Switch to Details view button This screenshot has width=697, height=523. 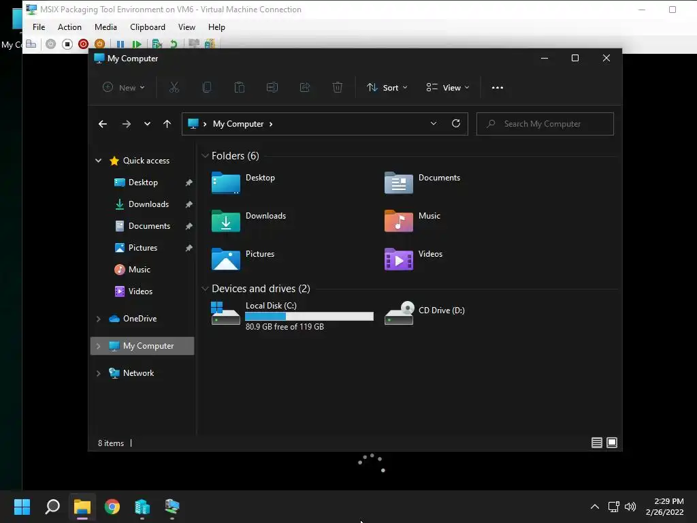(596, 443)
